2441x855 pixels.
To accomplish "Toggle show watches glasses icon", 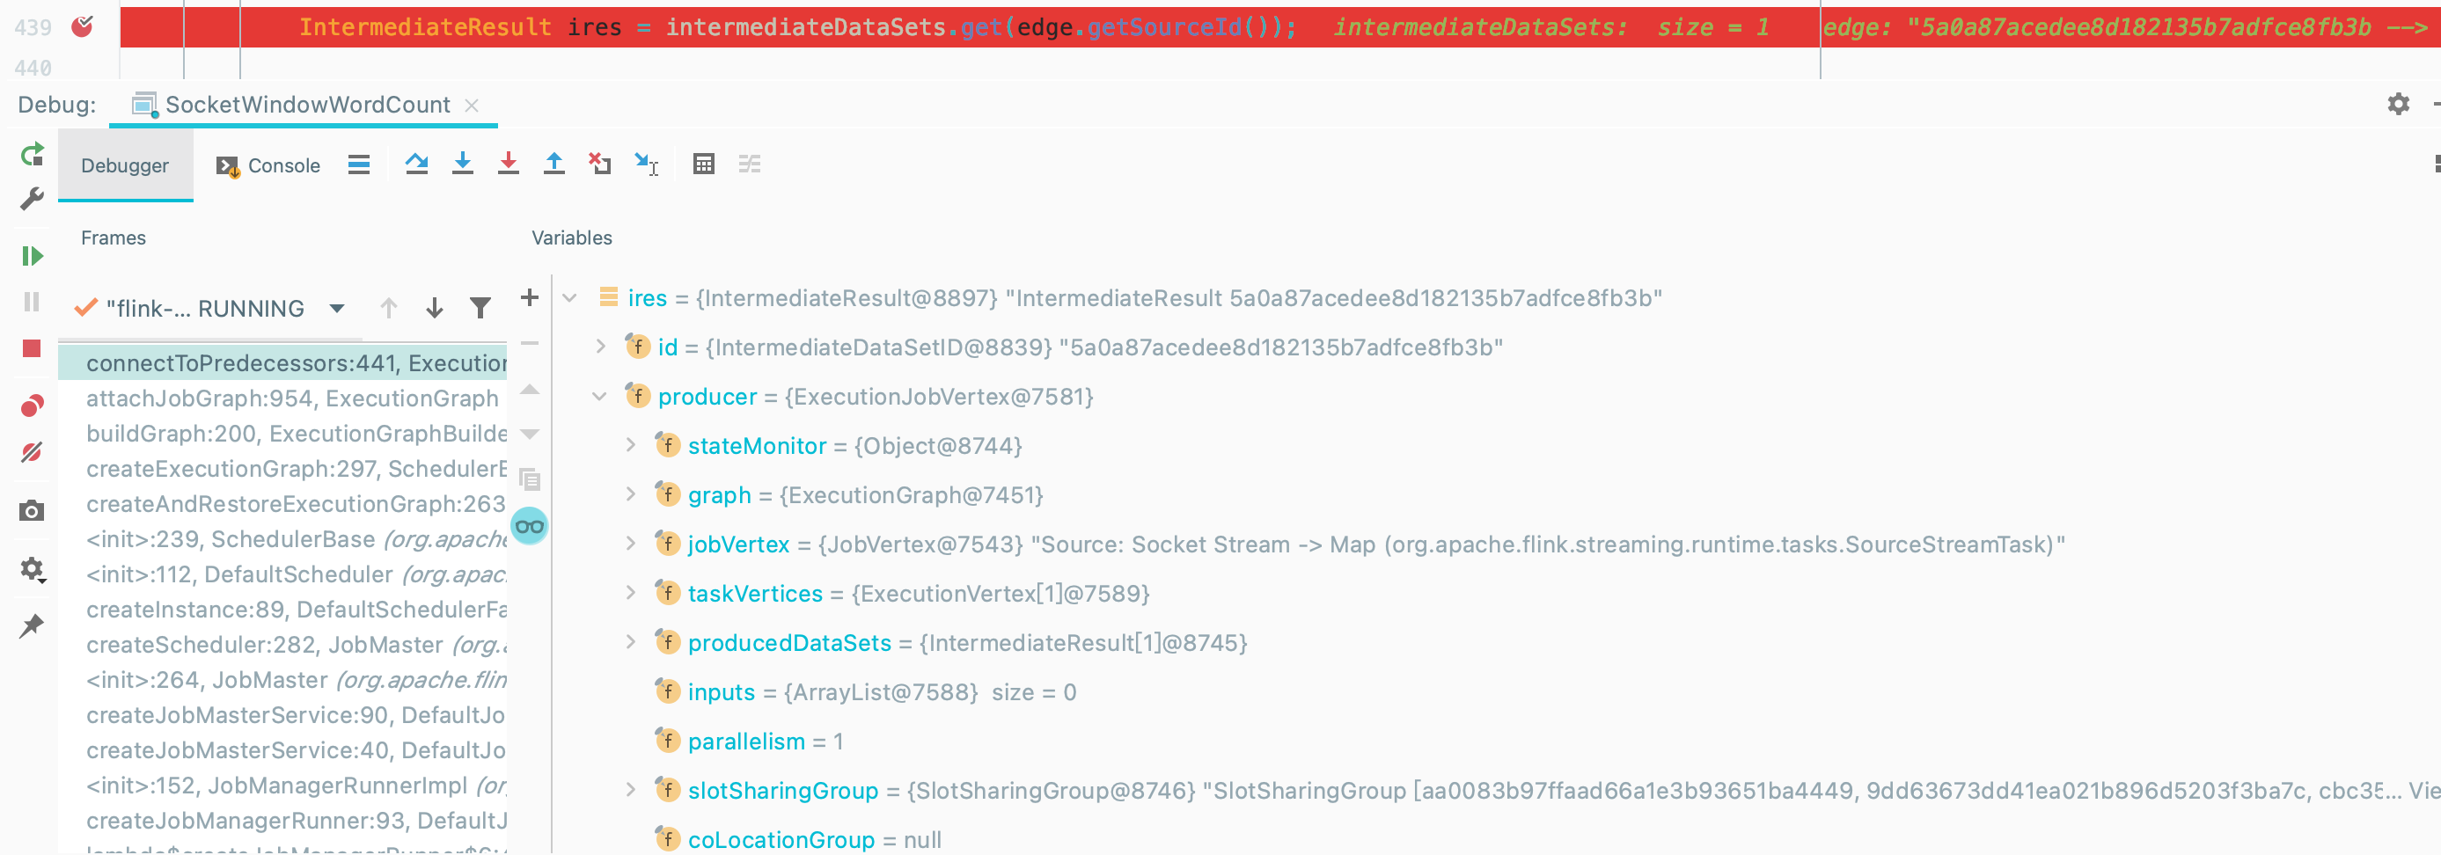I will pos(531,526).
